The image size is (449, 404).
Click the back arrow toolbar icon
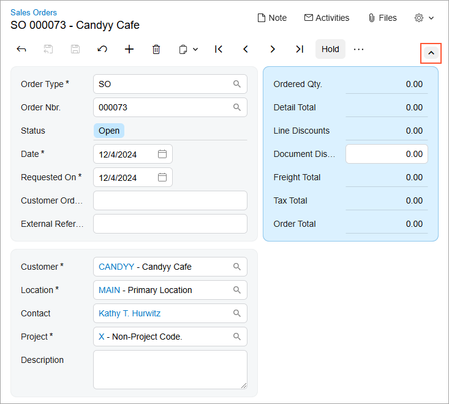pyautogui.click(x=21, y=49)
